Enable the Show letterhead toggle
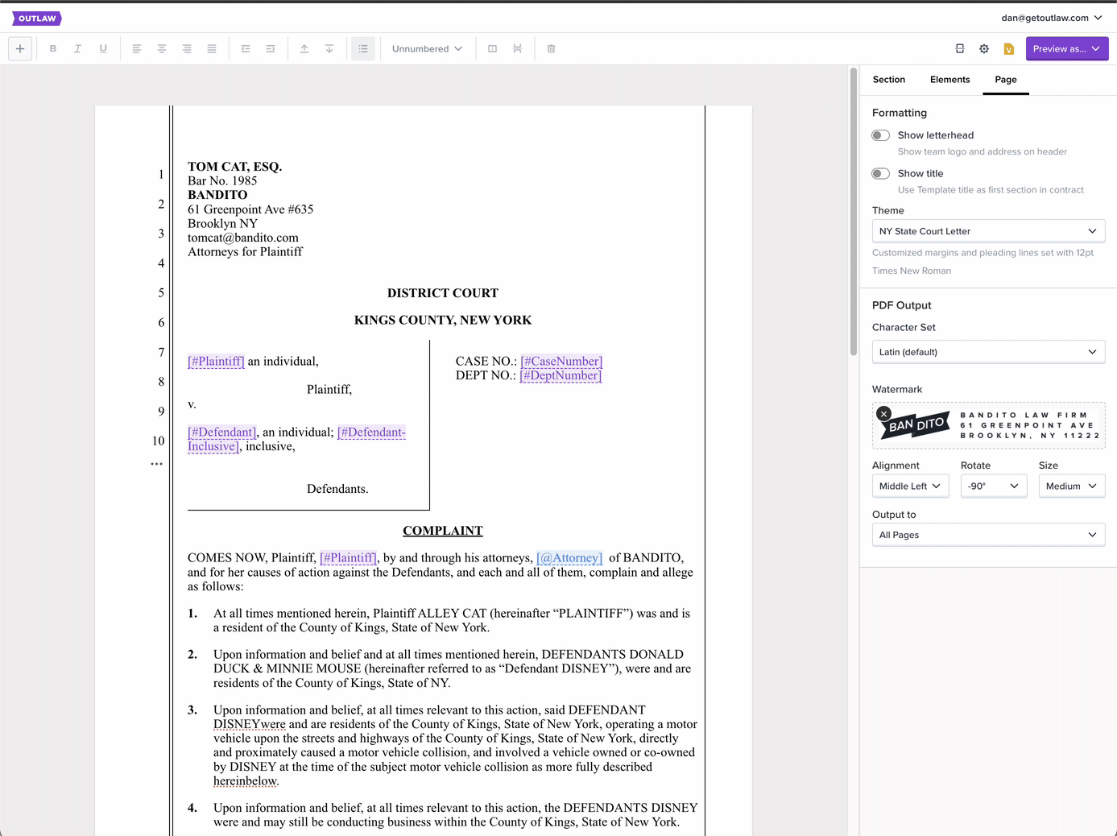The width and height of the screenshot is (1117, 836). click(881, 135)
